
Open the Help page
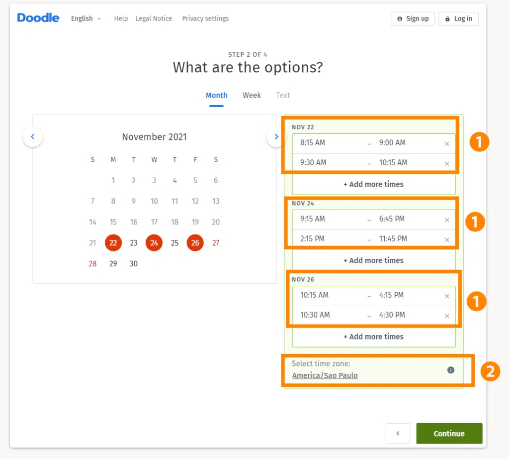[x=121, y=18]
